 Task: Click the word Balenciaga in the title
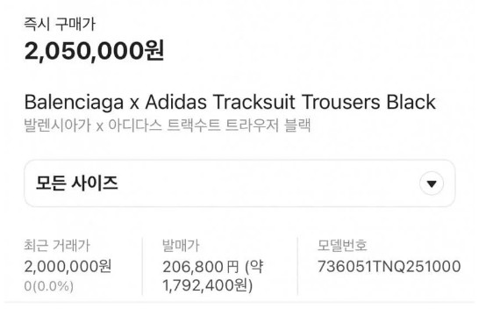click(x=74, y=103)
